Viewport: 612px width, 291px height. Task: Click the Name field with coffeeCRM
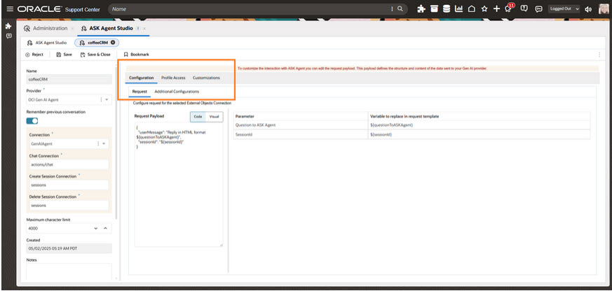point(69,79)
